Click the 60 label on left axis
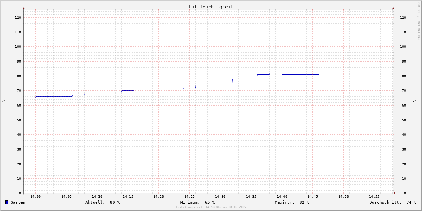Image resolution: width=422 pixels, height=211 pixels. [19, 105]
